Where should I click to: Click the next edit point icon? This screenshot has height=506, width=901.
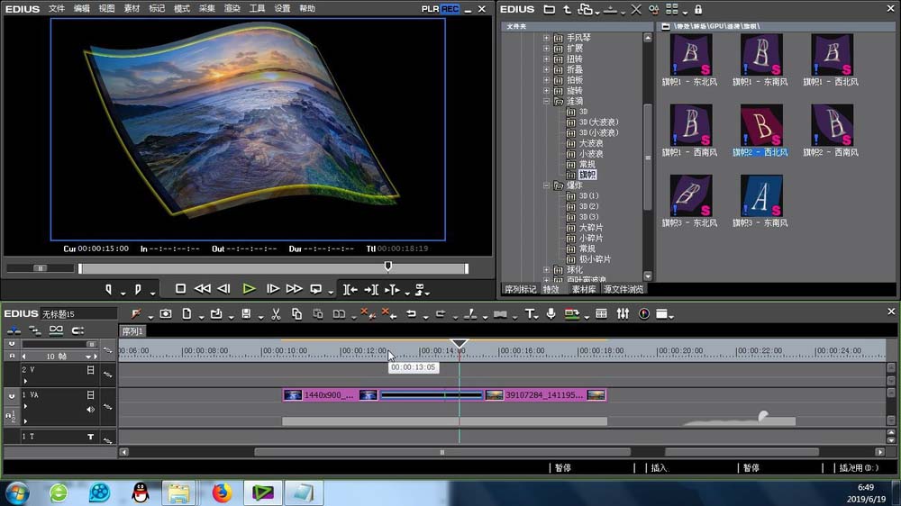(371, 290)
